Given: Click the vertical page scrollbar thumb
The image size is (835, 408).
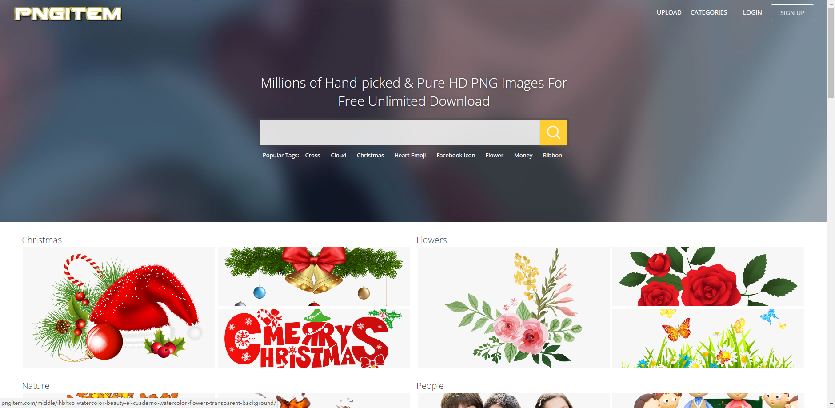Looking at the screenshot, I should tap(831, 53).
